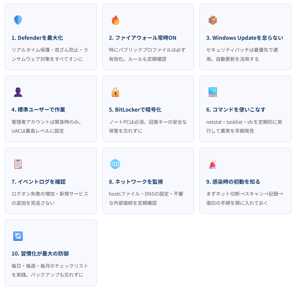Click the padlock BitLocker icon
The image size is (294, 287).
point(115,92)
